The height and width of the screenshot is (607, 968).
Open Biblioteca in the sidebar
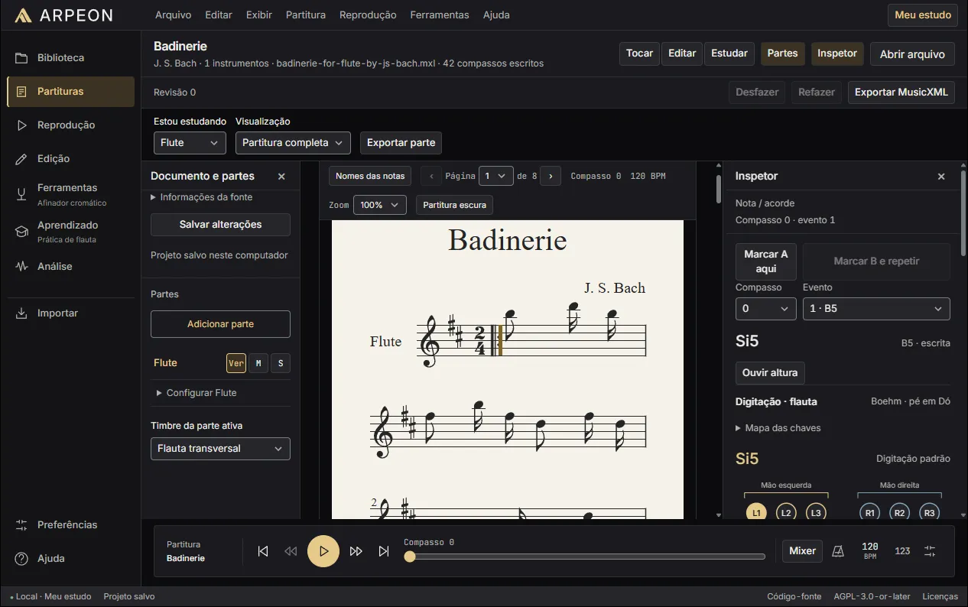[70, 58]
